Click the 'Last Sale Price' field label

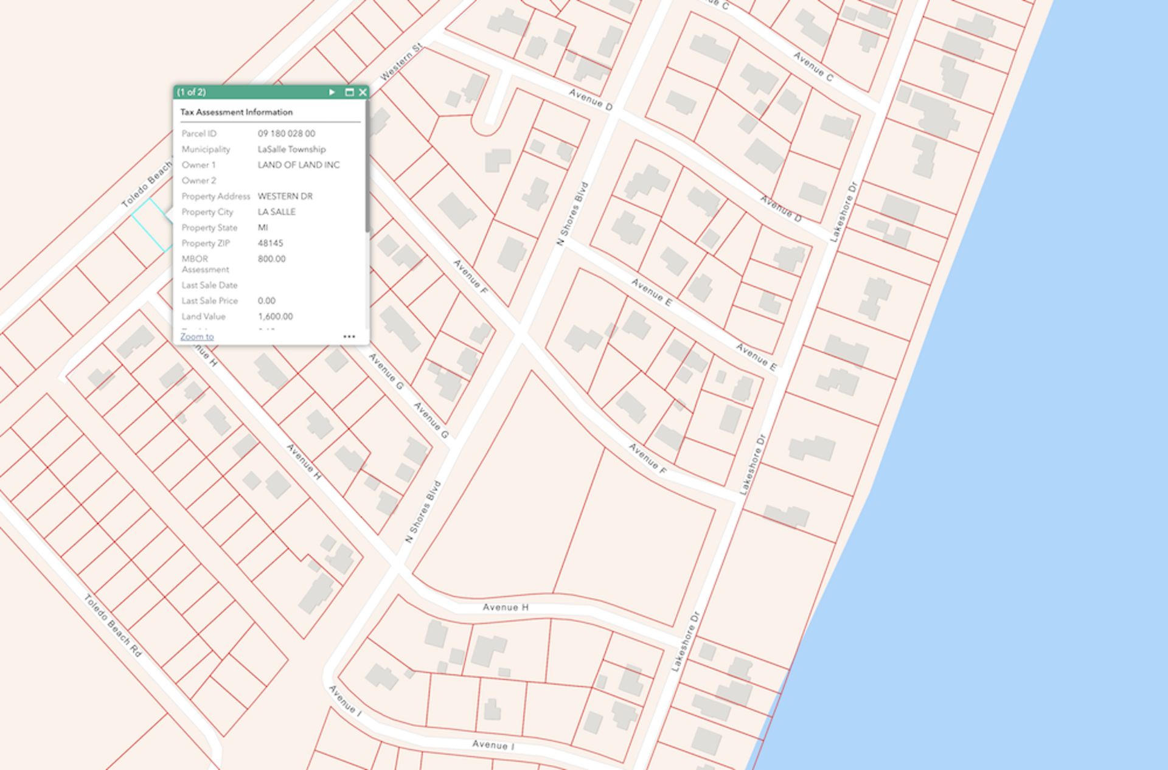click(210, 300)
